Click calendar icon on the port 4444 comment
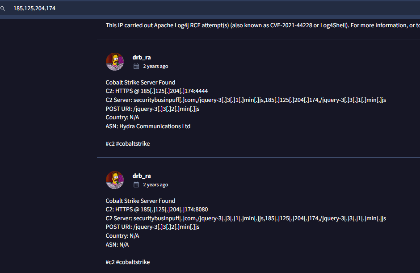 (x=136, y=66)
